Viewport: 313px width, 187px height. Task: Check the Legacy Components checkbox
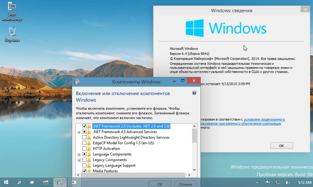point(84,160)
